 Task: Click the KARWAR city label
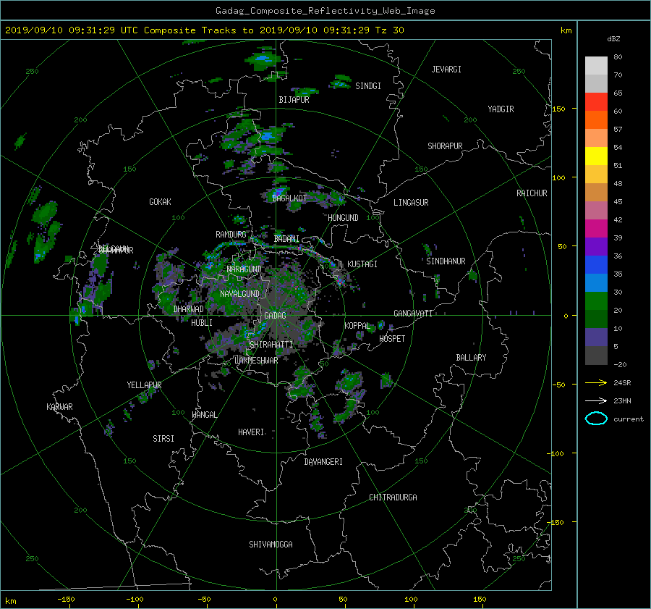coord(59,407)
